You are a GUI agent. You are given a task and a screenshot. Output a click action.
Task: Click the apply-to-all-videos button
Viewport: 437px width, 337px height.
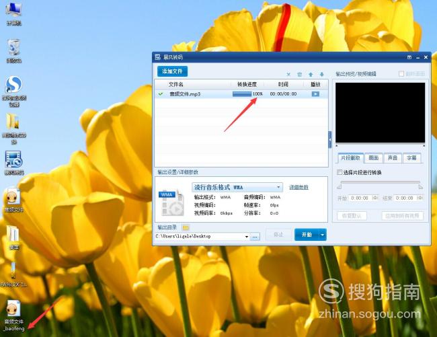(x=403, y=216)
